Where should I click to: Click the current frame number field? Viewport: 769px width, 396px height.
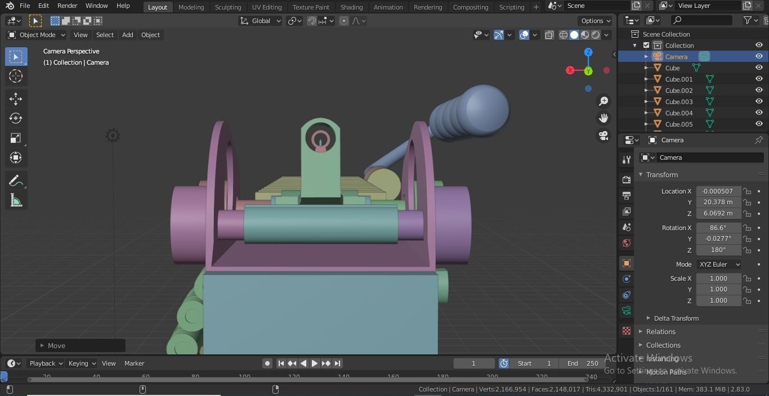tap(474, 363)
